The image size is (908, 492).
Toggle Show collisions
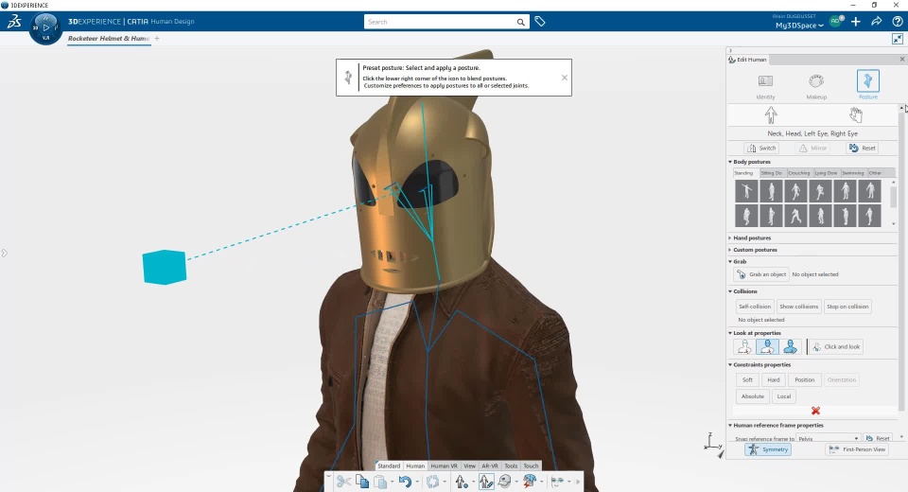[798, 307]
